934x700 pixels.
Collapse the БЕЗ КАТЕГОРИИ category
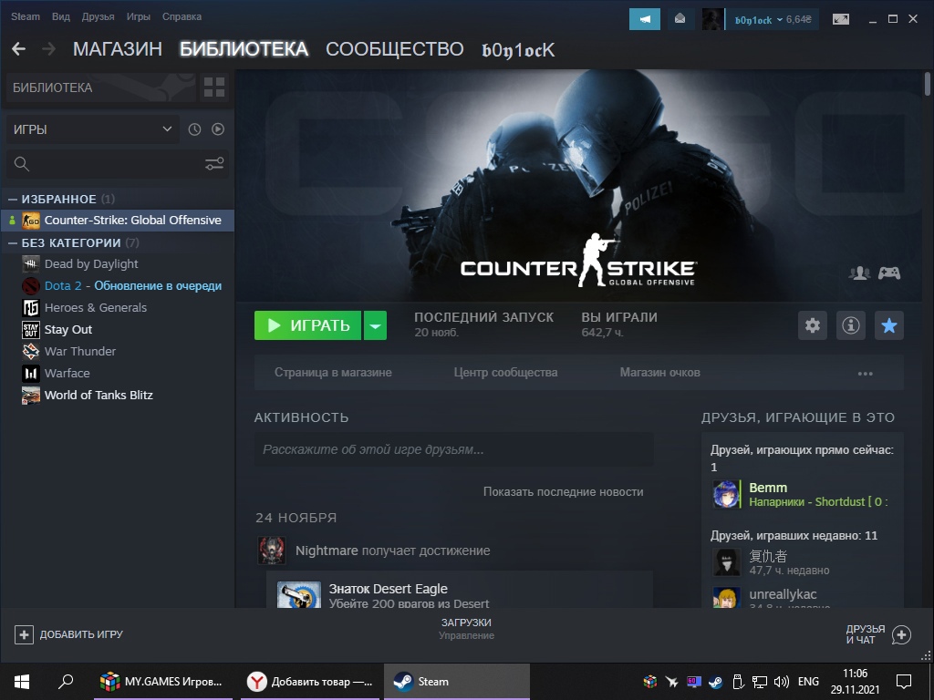point(13,242)
